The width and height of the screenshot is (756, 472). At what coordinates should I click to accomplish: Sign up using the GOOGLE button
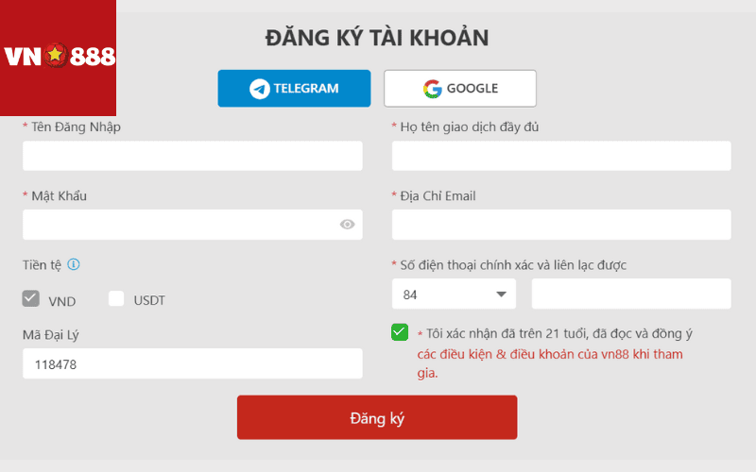click(x=460, y=89)
